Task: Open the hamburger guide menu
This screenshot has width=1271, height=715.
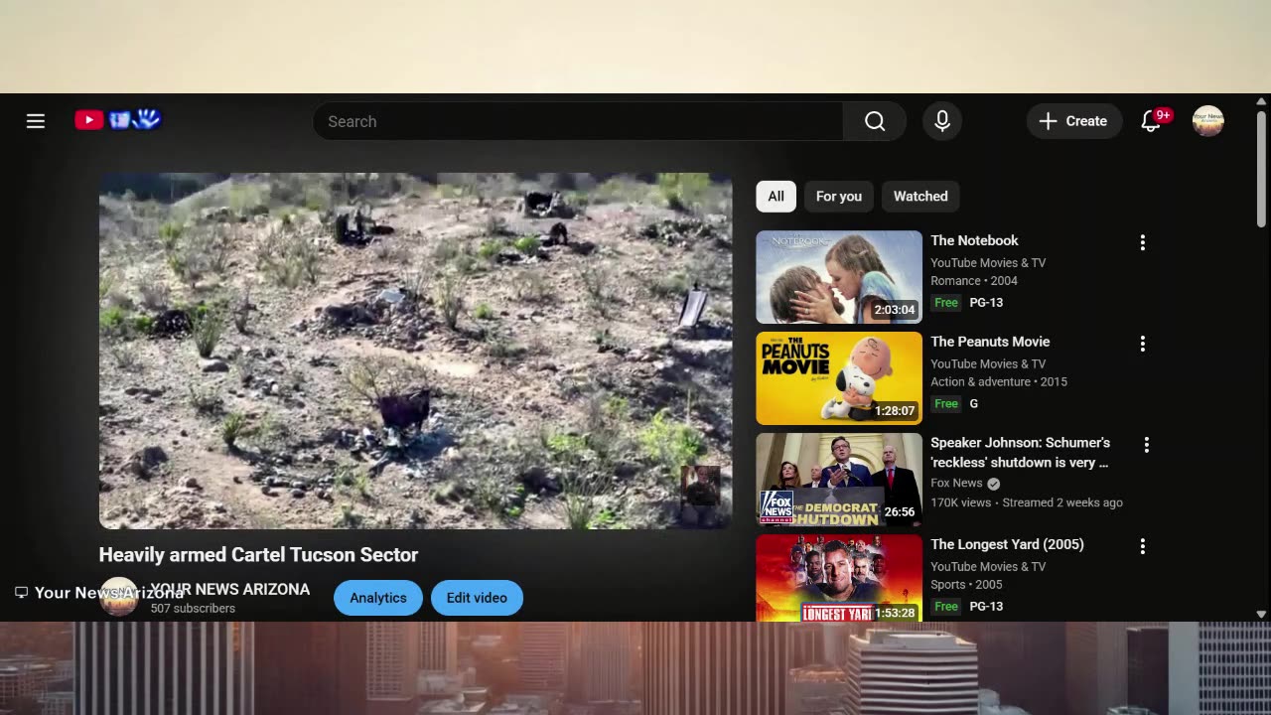Action: (x=36, y=121)
